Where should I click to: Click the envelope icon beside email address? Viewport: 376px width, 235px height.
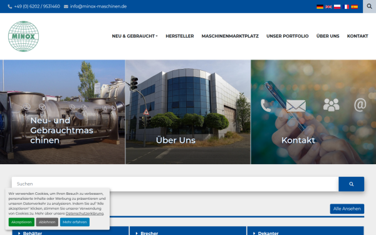point(66,7)
